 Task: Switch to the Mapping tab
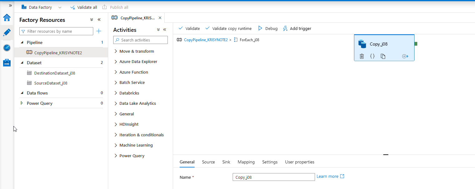point(246,162)
